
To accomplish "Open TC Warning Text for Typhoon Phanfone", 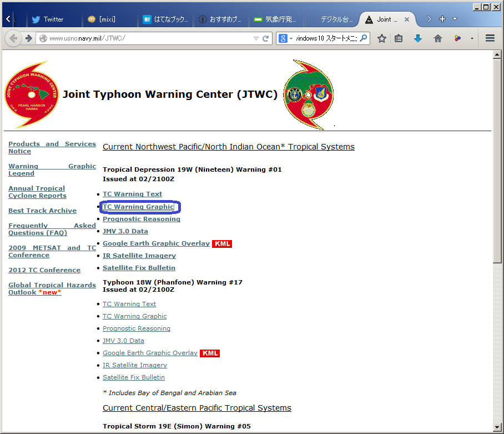I will click(x=129, y=304).
